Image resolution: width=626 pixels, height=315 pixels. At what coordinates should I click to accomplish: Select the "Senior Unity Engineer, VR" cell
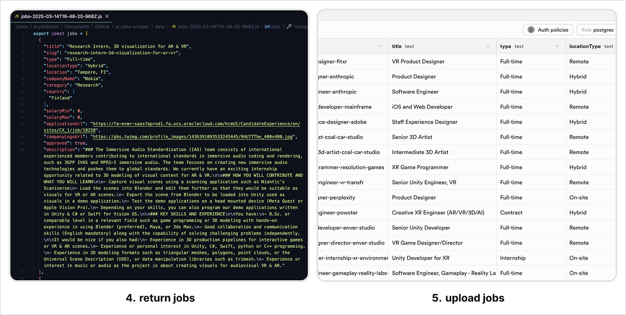442,182
